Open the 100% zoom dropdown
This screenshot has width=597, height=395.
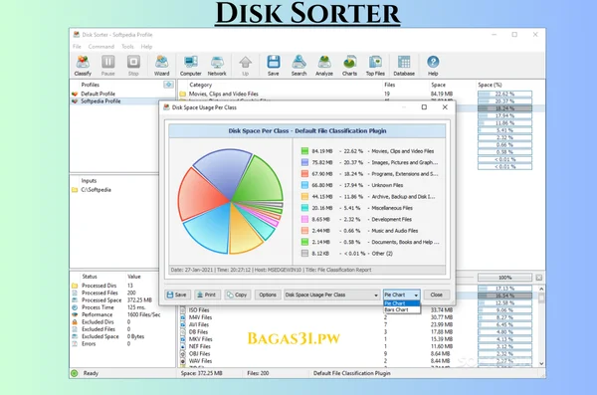click(x=504, y=278)
